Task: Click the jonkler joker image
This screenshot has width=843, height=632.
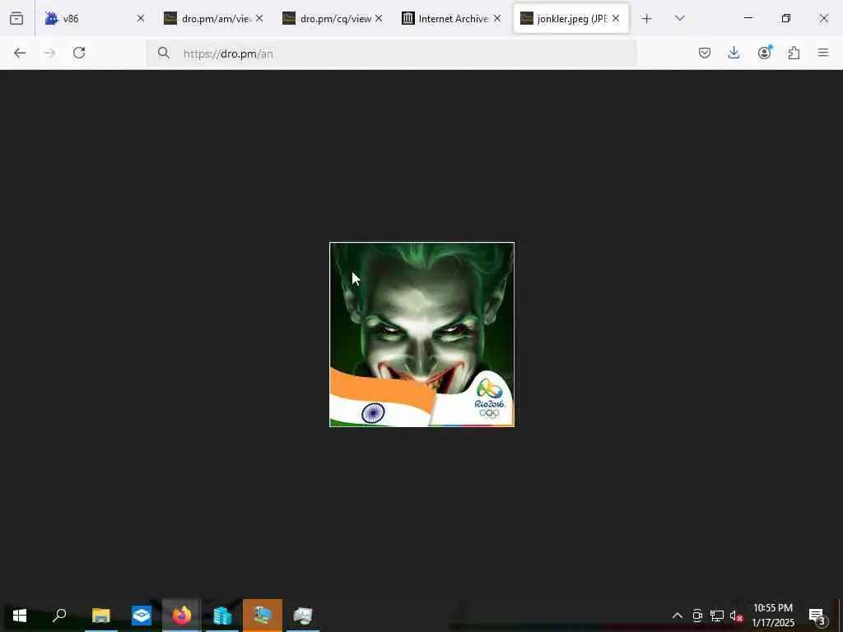Action: click(422, 335)
